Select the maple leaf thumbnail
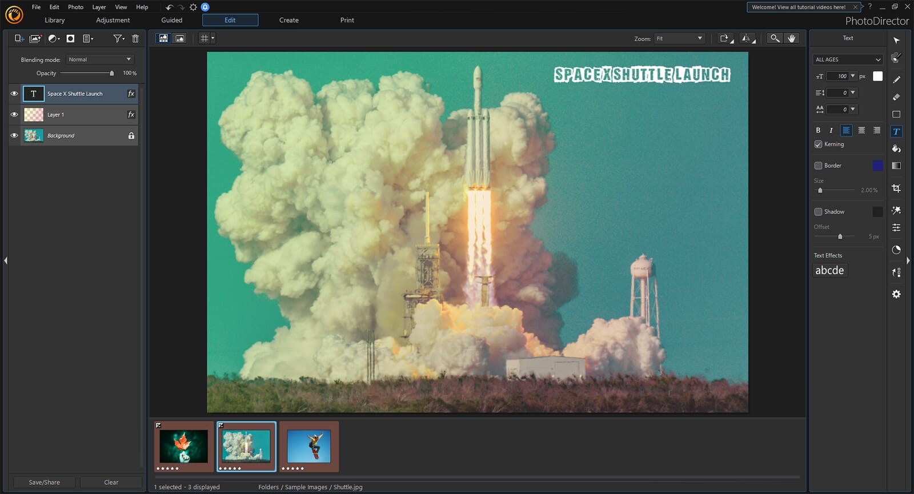Viewport: 914px width, 494px height. tap(183, 446)
